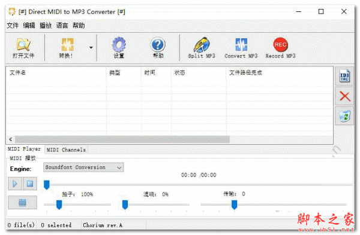Click the red X remove file icon
Viewport: 360px width, 235px height.
(344, 96)
